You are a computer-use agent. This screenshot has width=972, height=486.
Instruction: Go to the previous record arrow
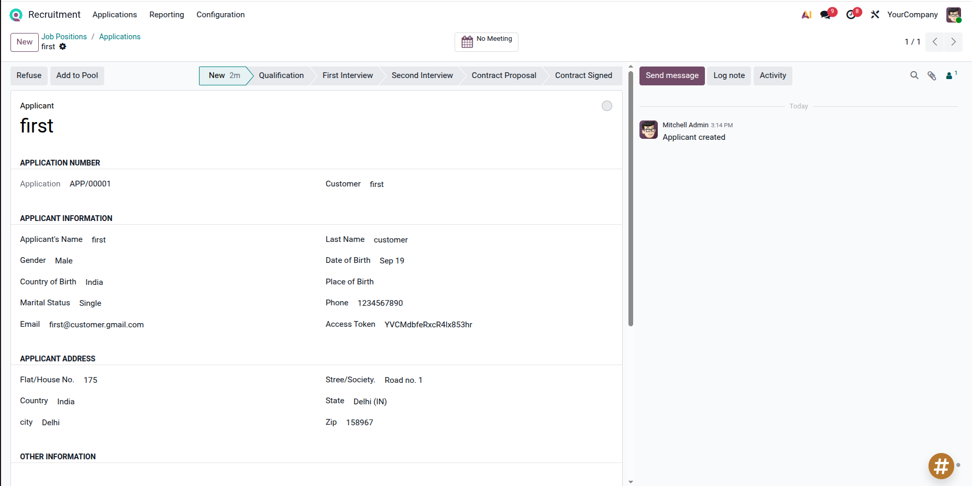(935, 42)
